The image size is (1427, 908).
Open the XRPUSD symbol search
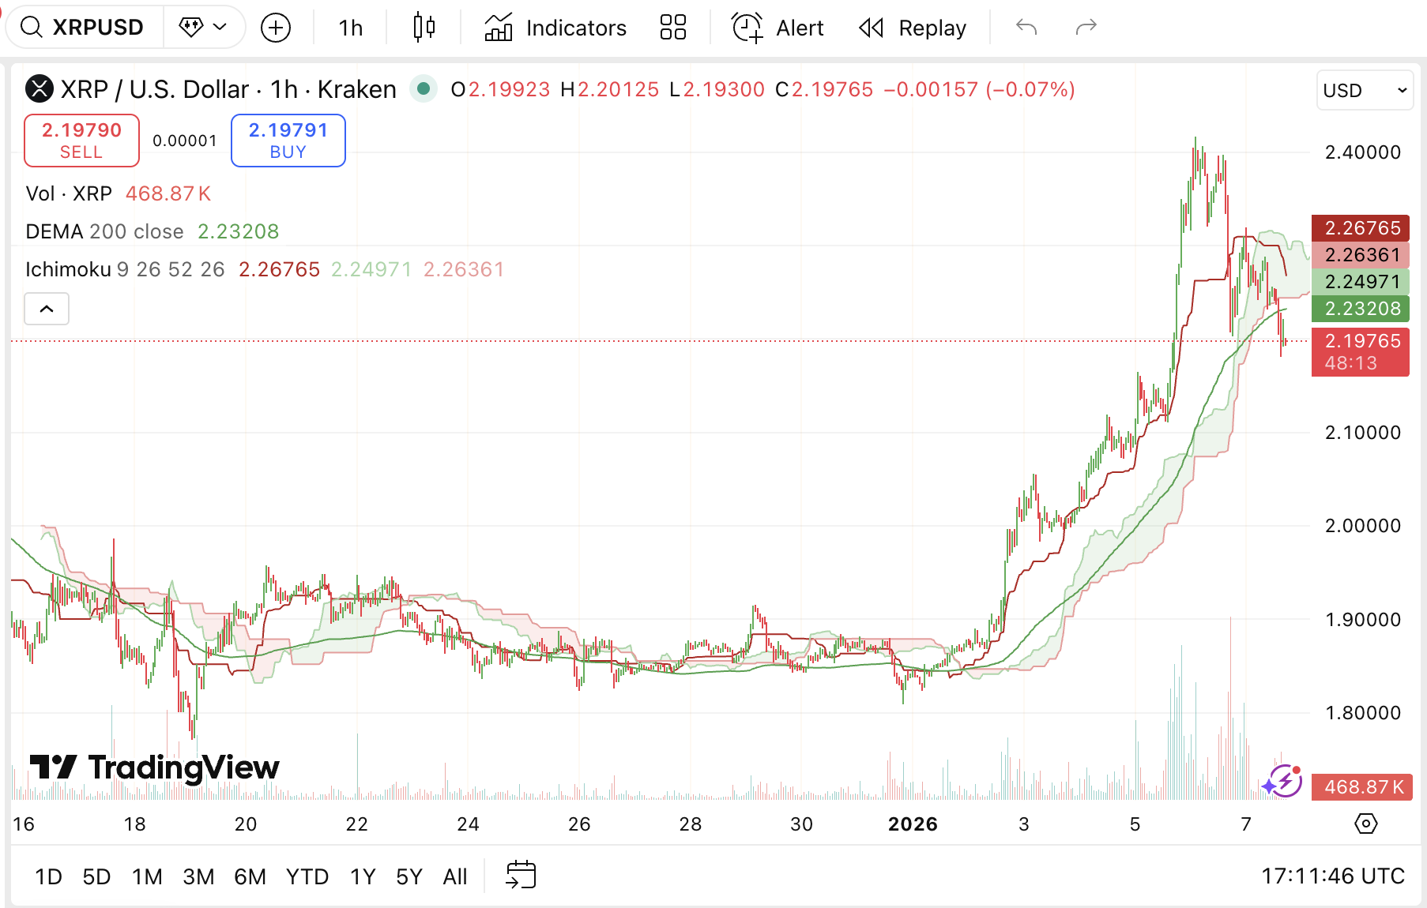pyautogui.click(x=83, y=28)
